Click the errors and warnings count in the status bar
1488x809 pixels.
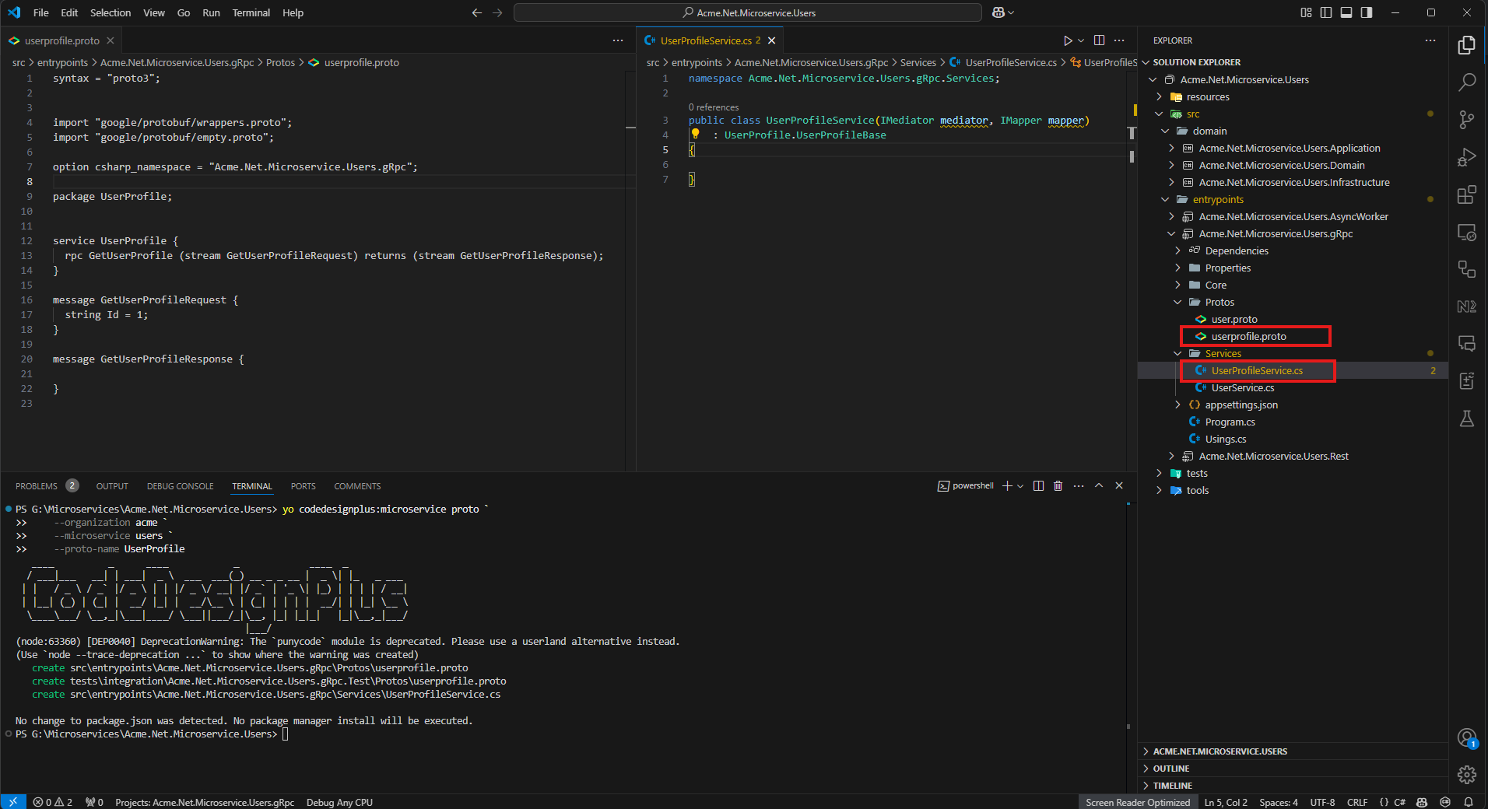tap(53, 802)
